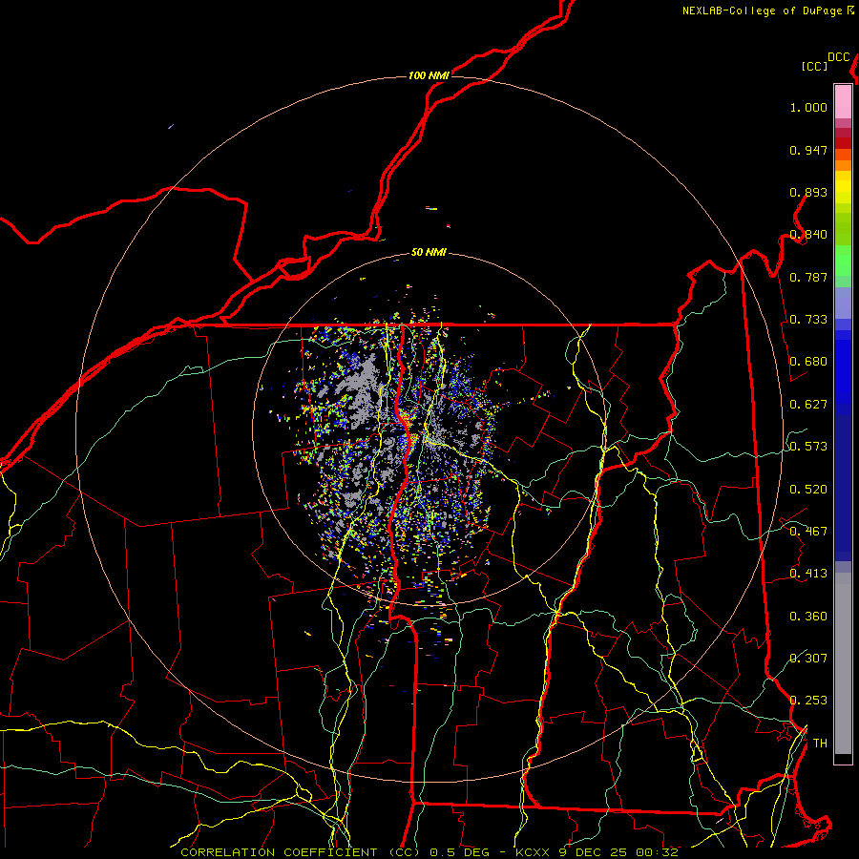This screenshot has width=859, height=859.
Task: Click the 50 NMI range ring label
Action: (x=429, y=253)
